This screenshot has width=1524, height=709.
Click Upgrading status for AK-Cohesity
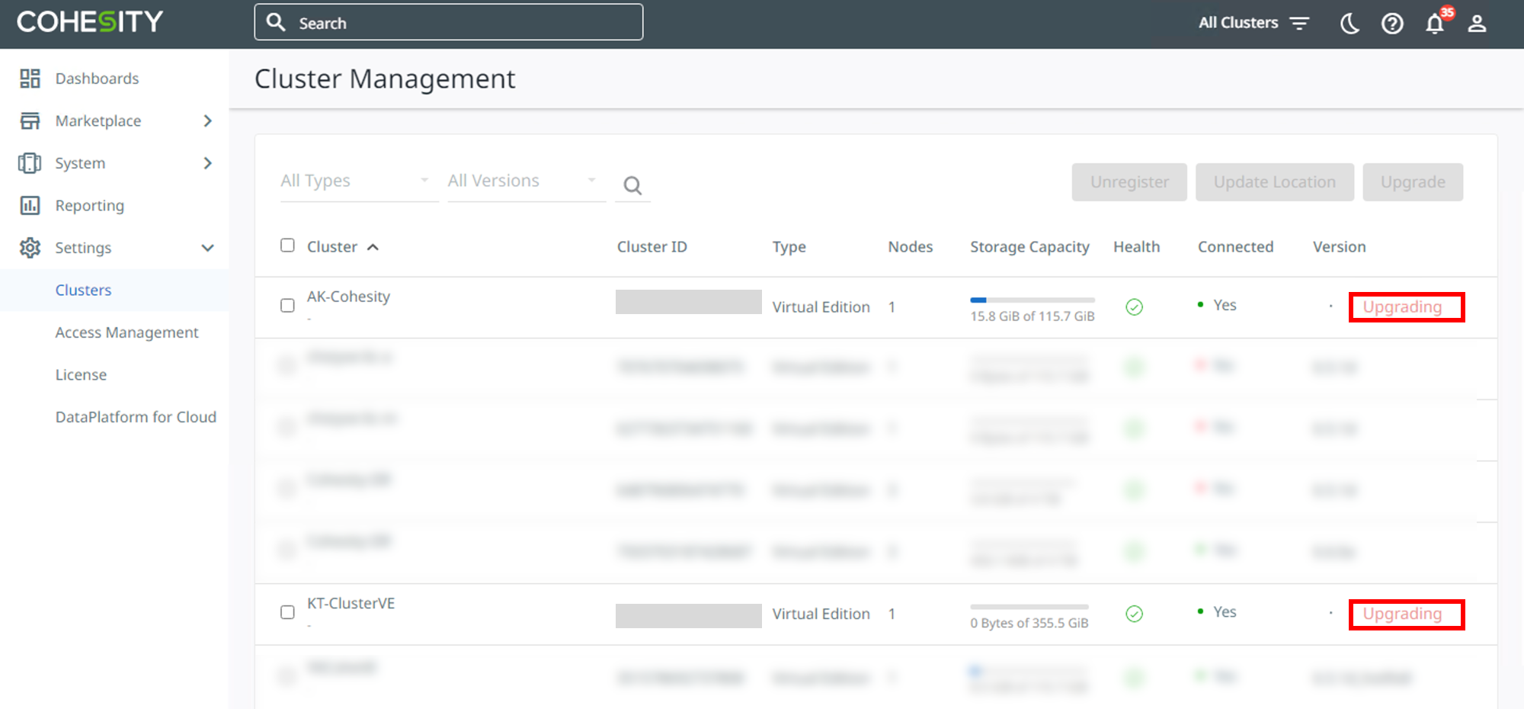(x=1402, y=307)
